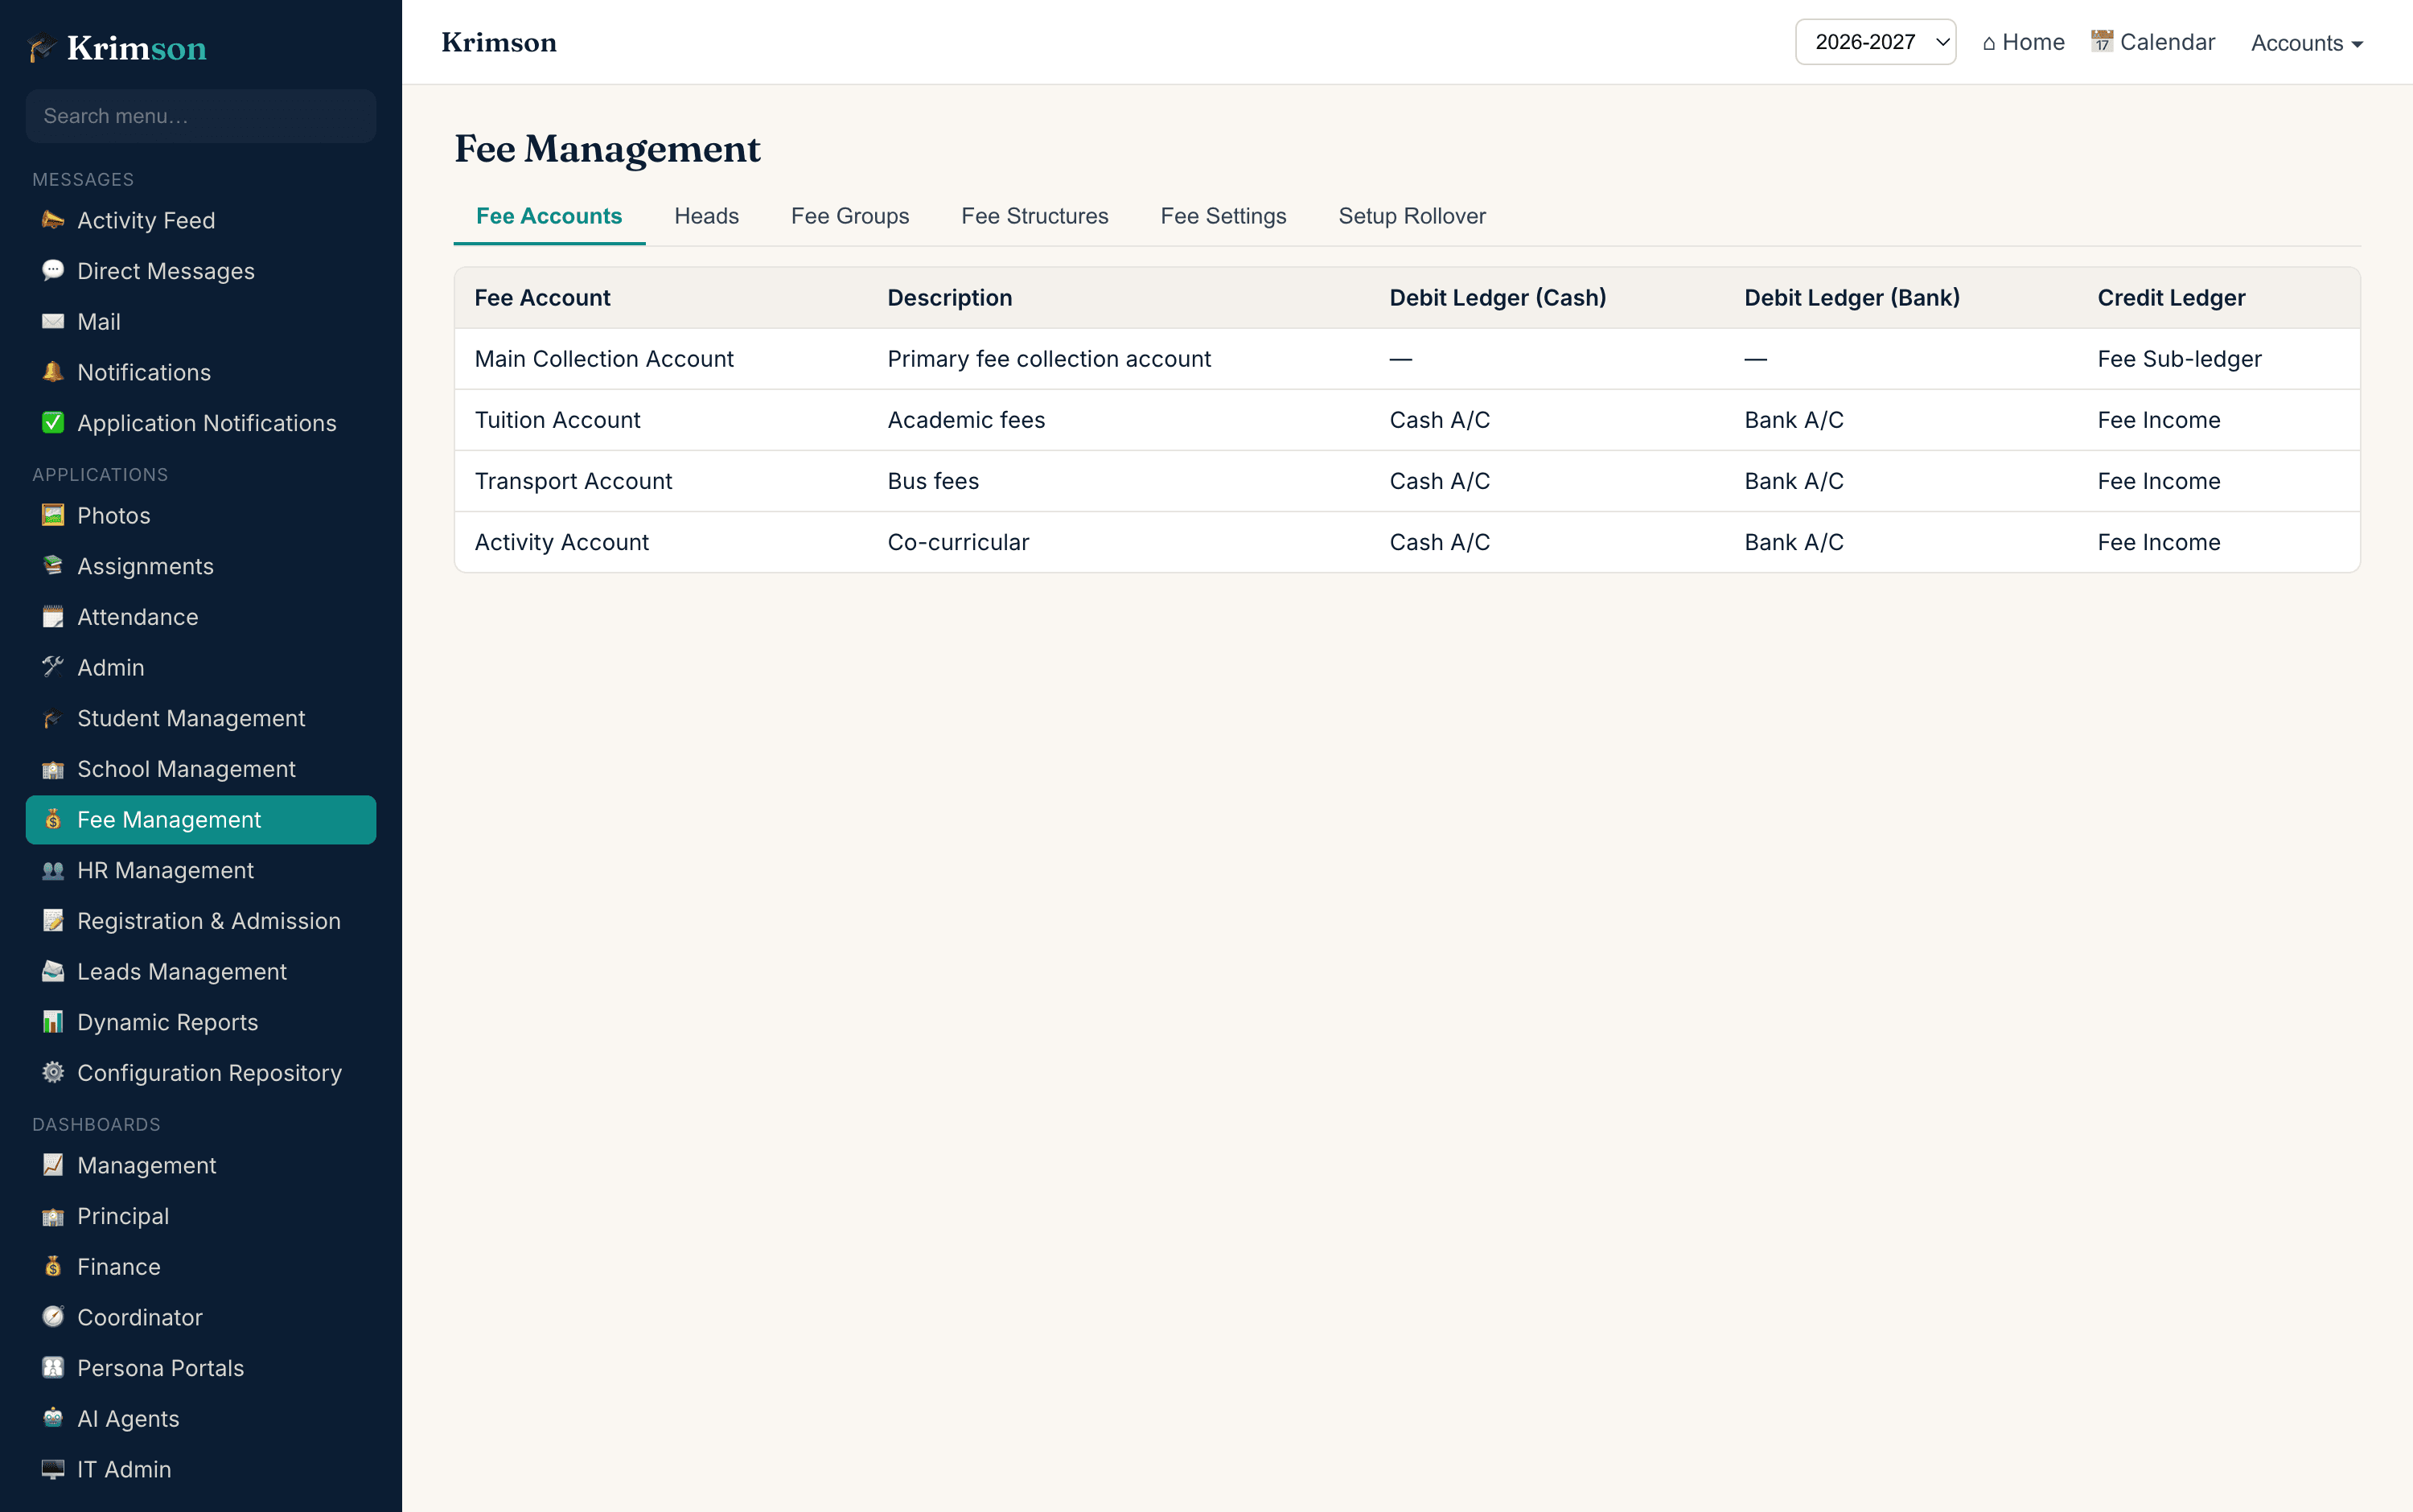The width and height of the screenshot is (2413, 1512).
Task: Click the HR Management people icon
Action: 53,870
